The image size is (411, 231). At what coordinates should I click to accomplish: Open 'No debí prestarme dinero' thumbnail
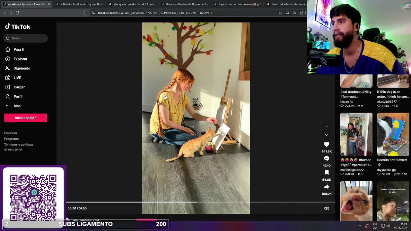coord(393,201)
